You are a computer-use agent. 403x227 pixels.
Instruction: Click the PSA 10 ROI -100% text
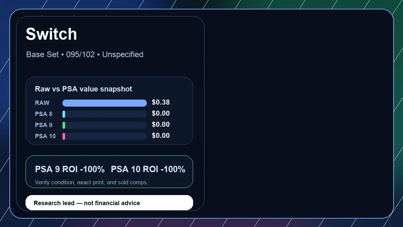(148, 169)
